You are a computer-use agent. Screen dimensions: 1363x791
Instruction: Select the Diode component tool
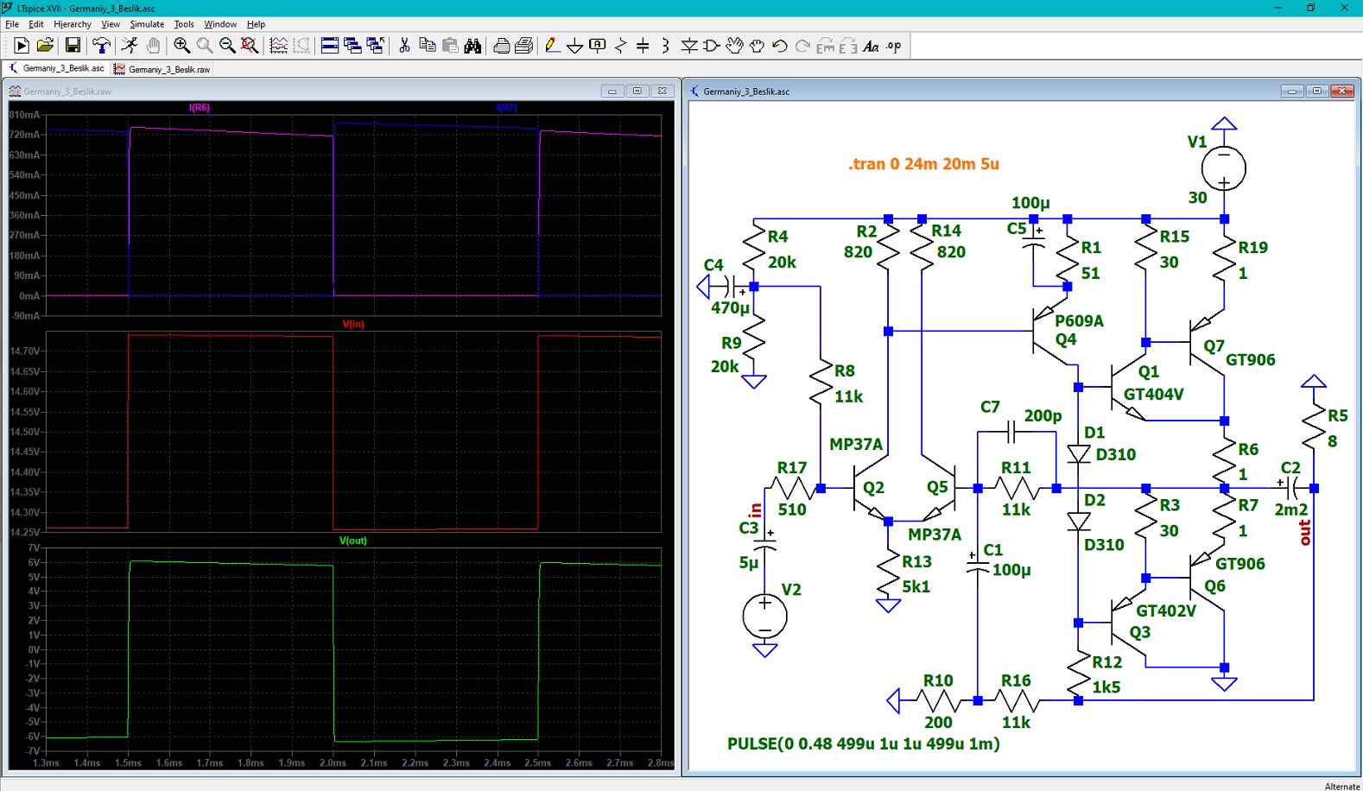click(x=688, y=46)
